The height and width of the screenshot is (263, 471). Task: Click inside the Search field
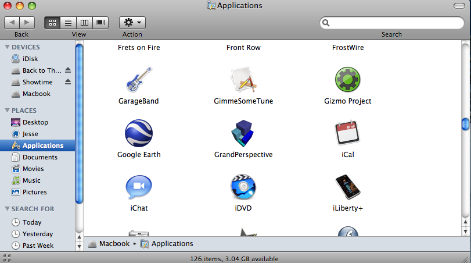(392, 23)
